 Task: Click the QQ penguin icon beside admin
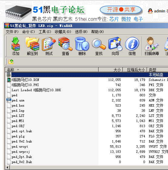coord(150,11)
